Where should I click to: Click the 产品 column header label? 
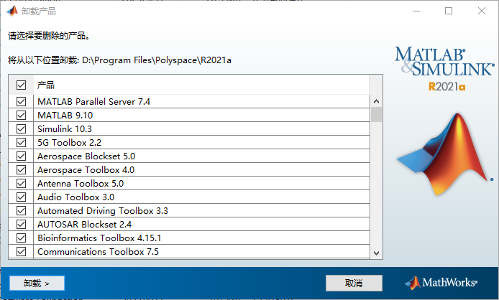46,85
